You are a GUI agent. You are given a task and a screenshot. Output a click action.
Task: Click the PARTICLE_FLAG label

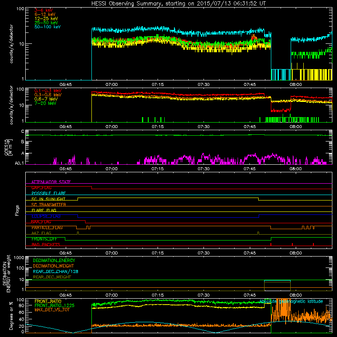pyautogui.click(x=47, y=227)
